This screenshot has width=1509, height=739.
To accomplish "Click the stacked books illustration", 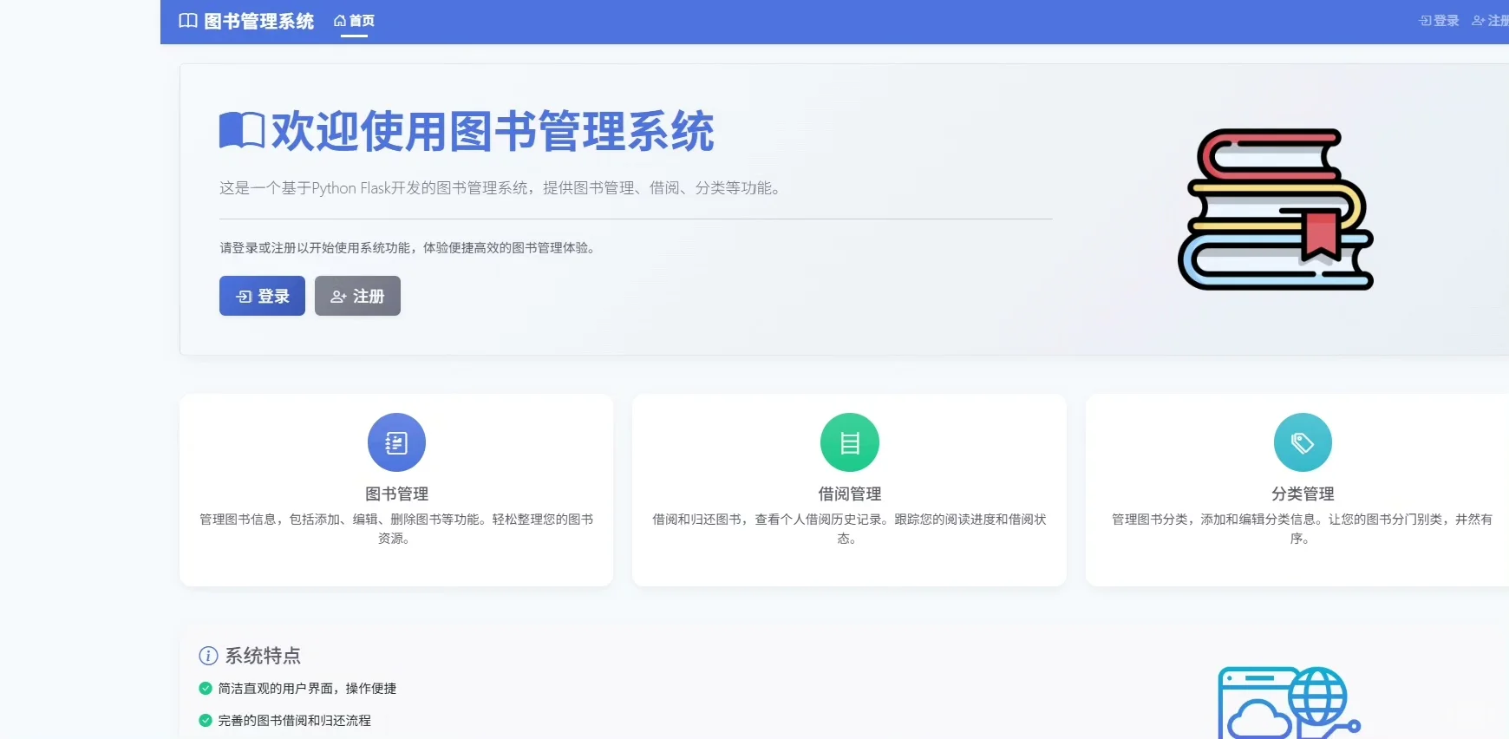I will click(x=1275, y=209).
